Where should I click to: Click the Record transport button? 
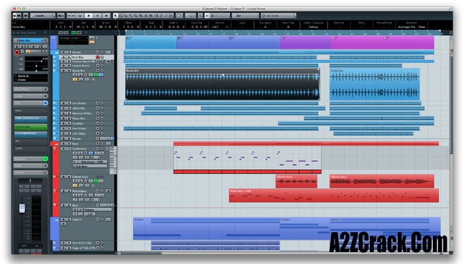pyautogui.click(x=106, y=16)
